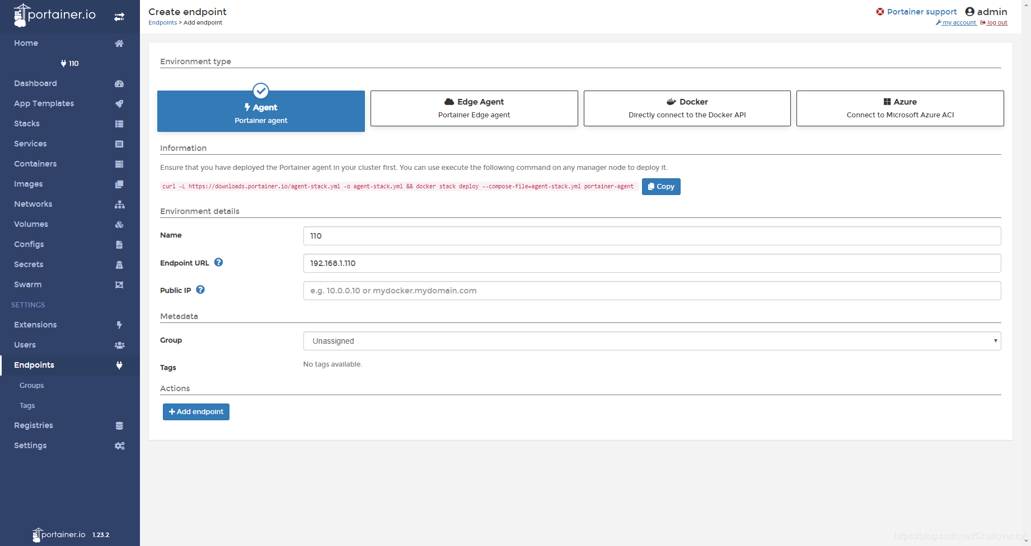Click the footer portainer.io logo
Screen dimensions: 1031x546
pos(59,535)
